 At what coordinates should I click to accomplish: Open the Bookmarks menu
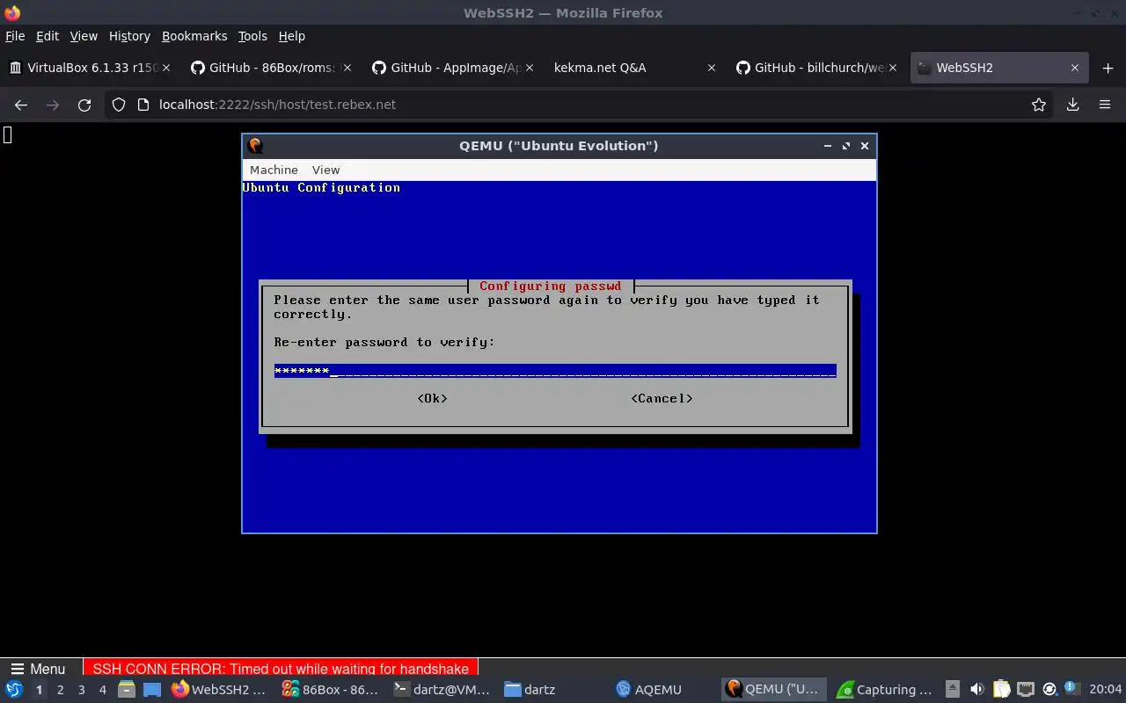(194, 36)
